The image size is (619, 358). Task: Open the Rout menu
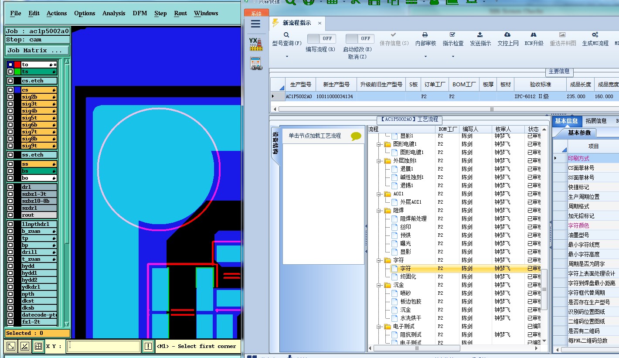(x=180, y=13)
